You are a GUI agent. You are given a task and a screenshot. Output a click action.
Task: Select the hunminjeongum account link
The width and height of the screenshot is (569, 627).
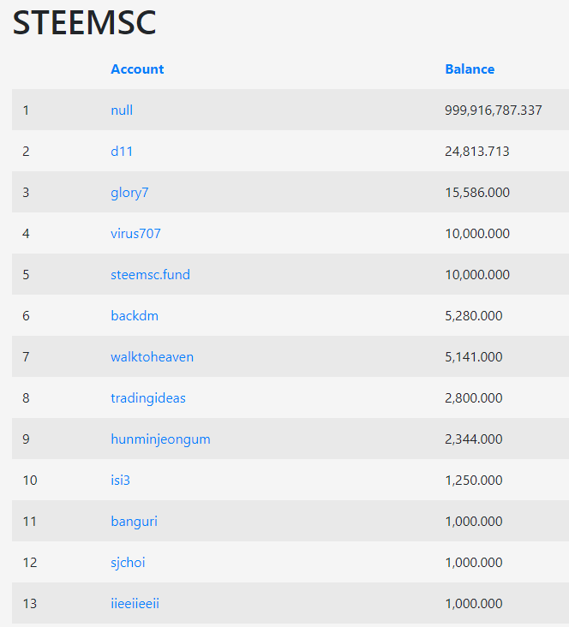[x=160, y=439]
